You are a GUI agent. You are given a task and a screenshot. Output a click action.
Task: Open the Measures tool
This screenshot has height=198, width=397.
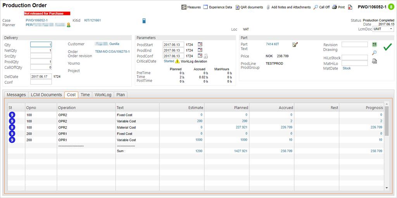pyautogui.click(x=191, y=7)
